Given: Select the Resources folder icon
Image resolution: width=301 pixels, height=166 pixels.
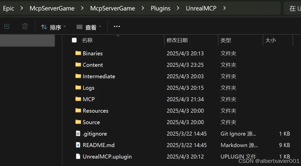Looking at the screenshot, I should (x=78, y=110).
